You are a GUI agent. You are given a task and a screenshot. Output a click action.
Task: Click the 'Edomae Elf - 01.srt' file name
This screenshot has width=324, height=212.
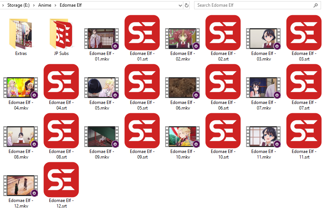142,56
